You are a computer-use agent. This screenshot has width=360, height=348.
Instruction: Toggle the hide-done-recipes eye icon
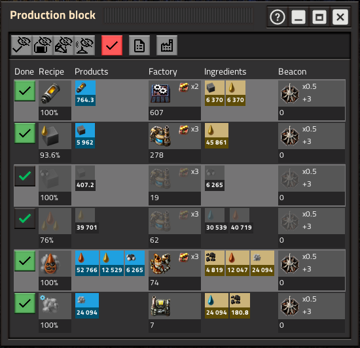[x=22, y=45]
